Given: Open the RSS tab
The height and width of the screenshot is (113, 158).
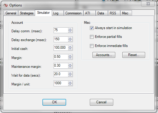Looking at the screenshot, I should tap(114, 13).
